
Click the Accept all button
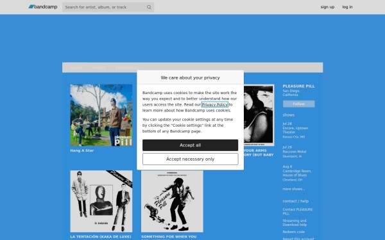click(x=191, y=145)
